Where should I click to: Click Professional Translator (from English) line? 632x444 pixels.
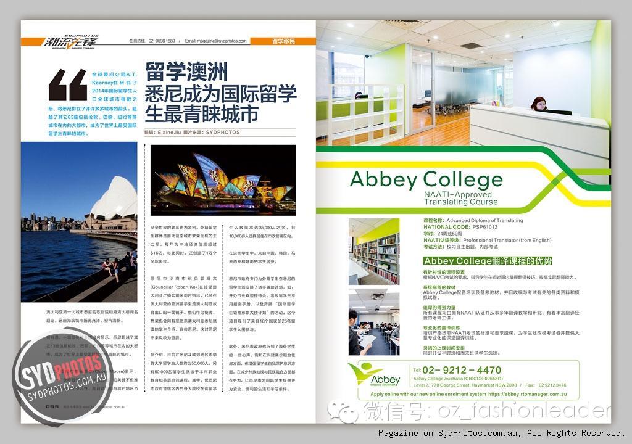pos(488,240)
